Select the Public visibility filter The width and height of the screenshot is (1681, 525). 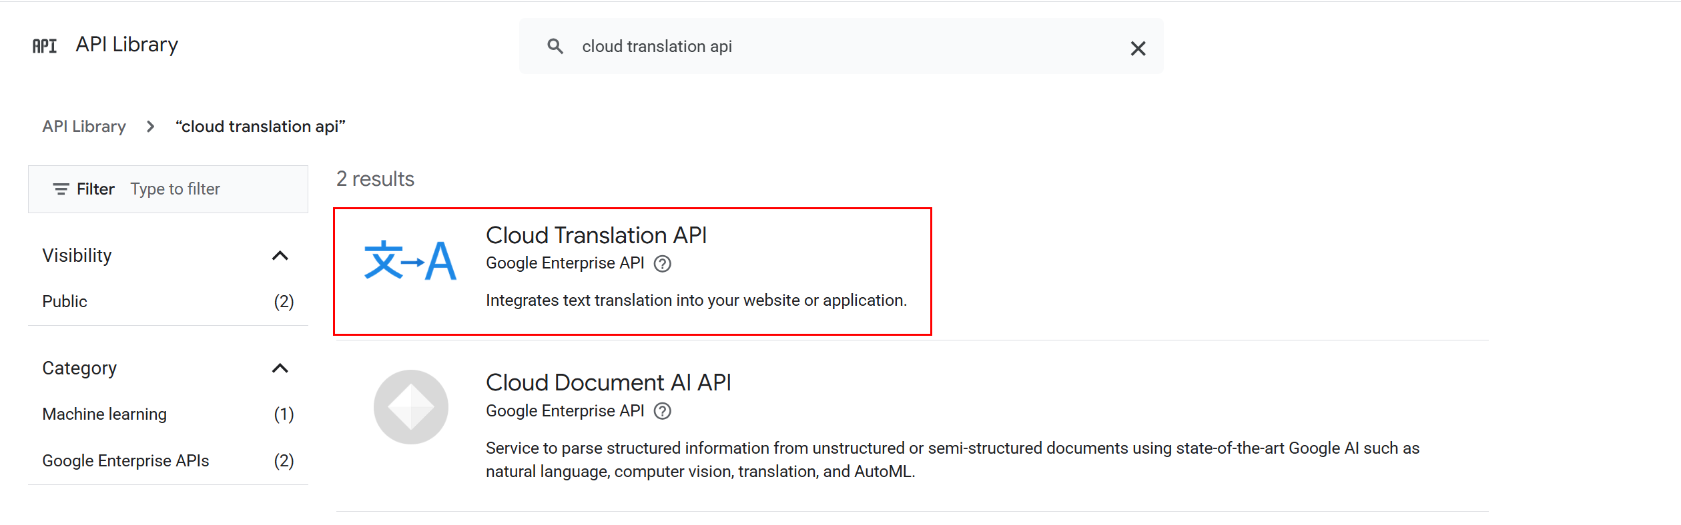click(x=168, y=302)
